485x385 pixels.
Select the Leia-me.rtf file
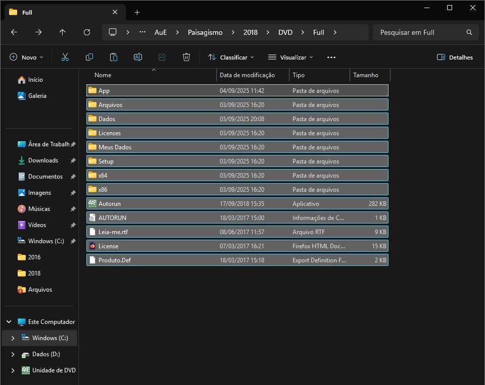(113, 232)
